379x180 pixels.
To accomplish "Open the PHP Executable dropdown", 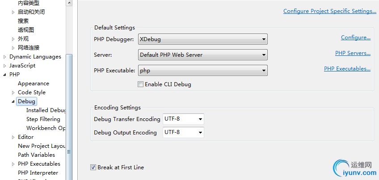I will (203, 71).
